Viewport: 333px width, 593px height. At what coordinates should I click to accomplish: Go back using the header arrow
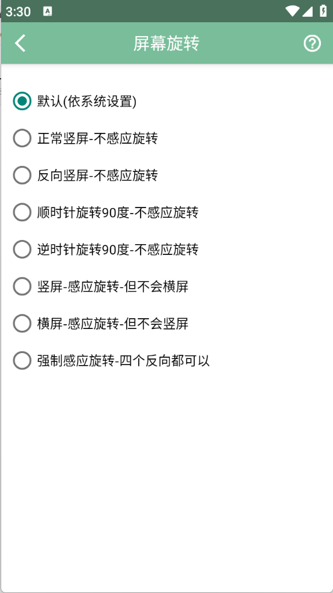click(20, 43)
